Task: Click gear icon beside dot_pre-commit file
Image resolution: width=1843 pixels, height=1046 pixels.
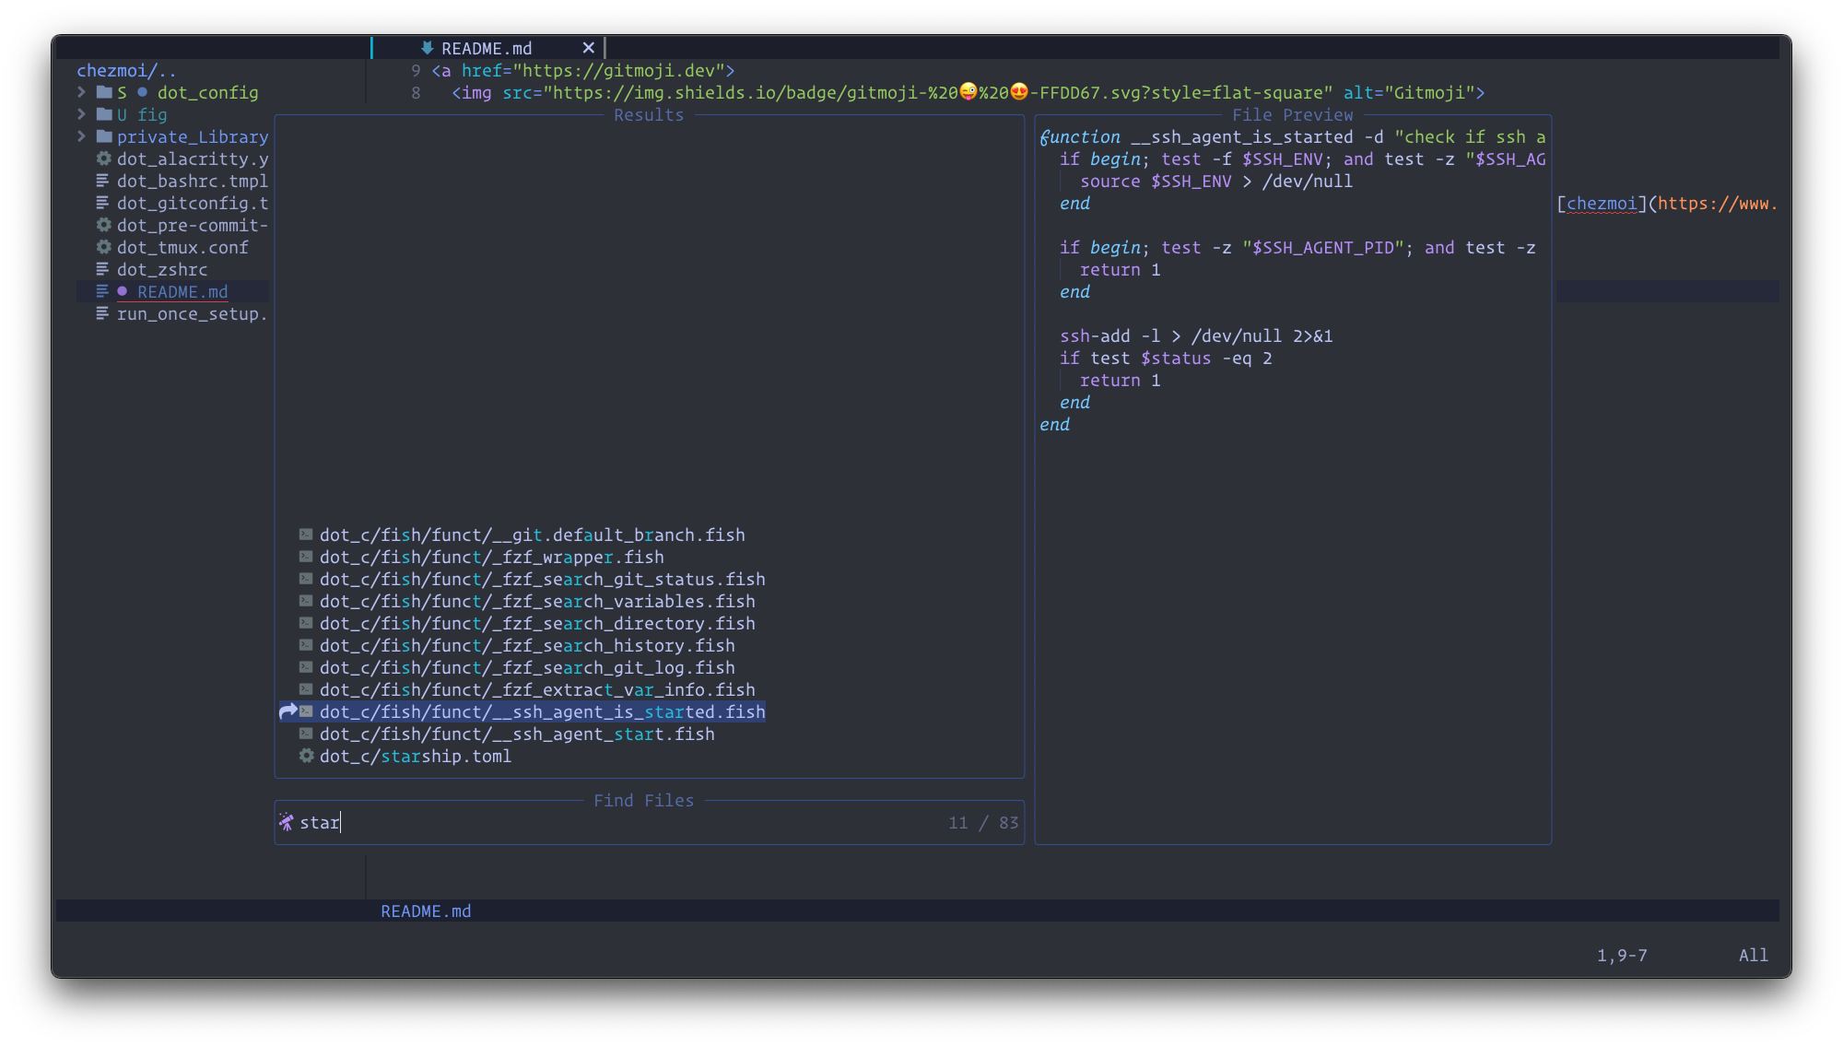Action: [104, 225]
